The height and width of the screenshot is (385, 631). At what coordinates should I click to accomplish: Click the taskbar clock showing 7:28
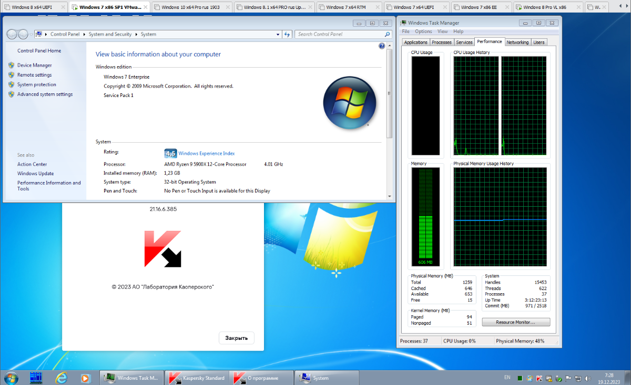click(609, 378)
